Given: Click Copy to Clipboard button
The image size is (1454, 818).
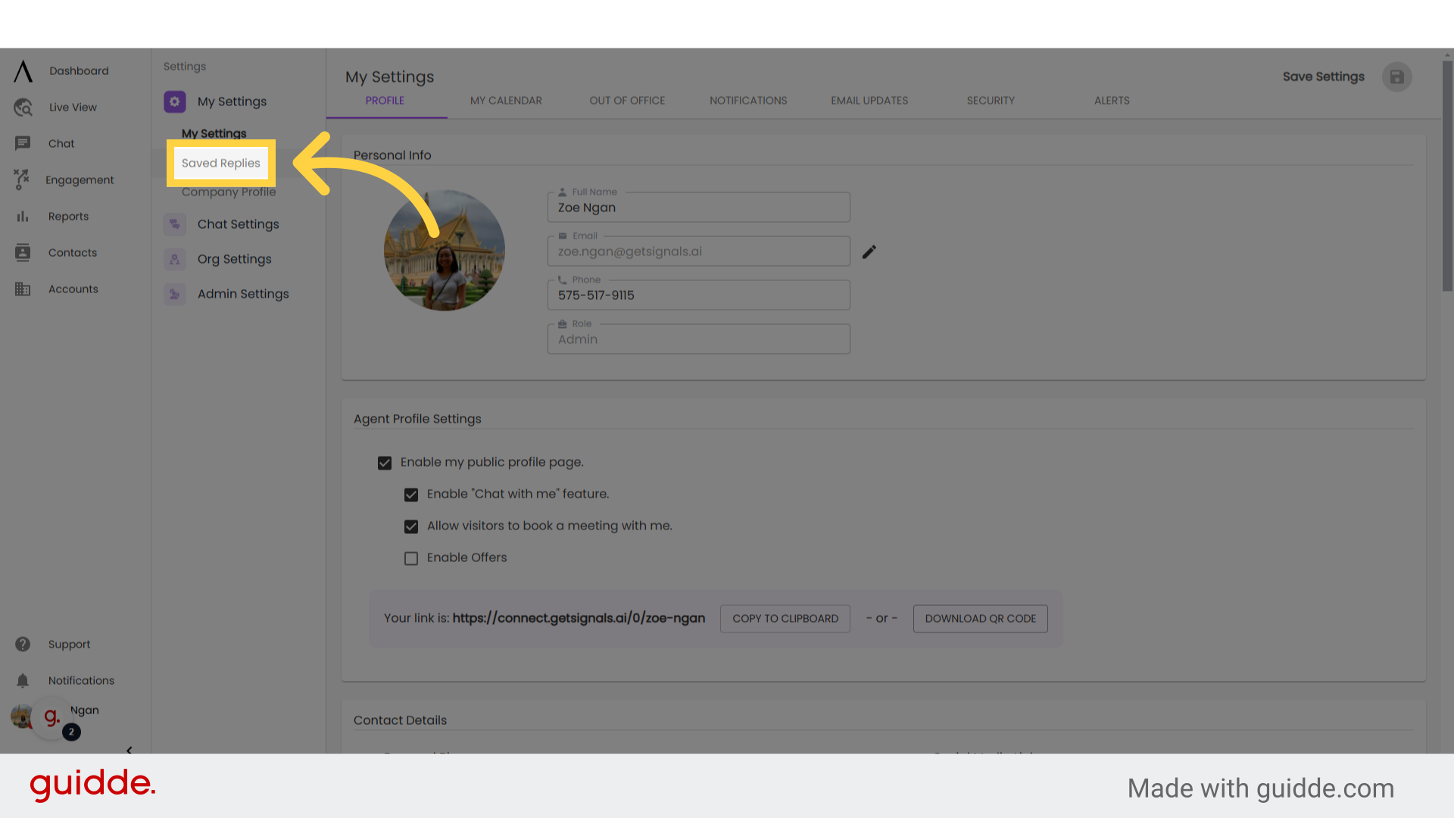Looking at the screenshot, I should tap(785, 619).
